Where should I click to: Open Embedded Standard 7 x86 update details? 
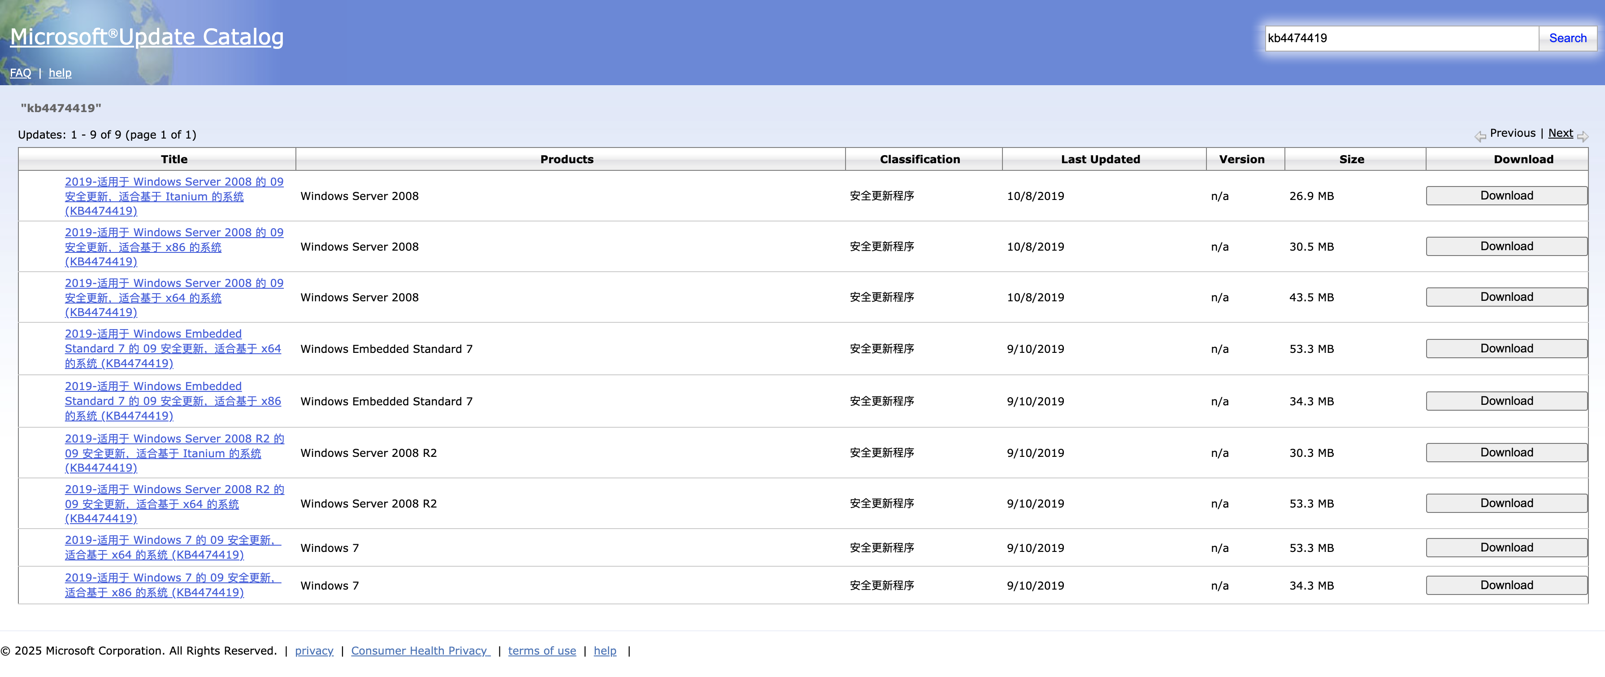173,401
